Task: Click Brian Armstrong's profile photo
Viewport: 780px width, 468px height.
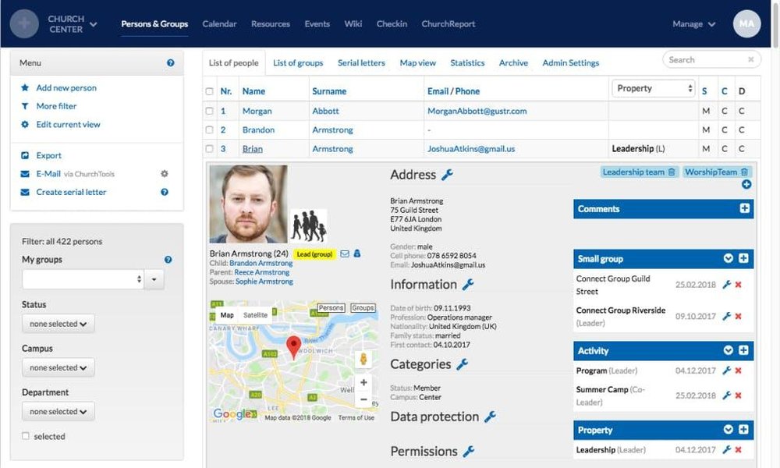Action: pyautogui.click(x=248, y=204)
